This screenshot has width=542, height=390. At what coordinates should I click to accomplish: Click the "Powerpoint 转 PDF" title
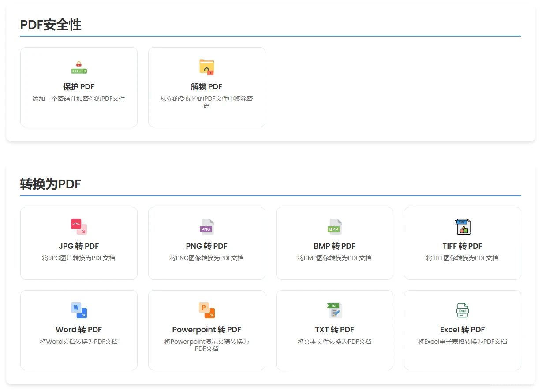pyautogui.click(x=206, y=330)
